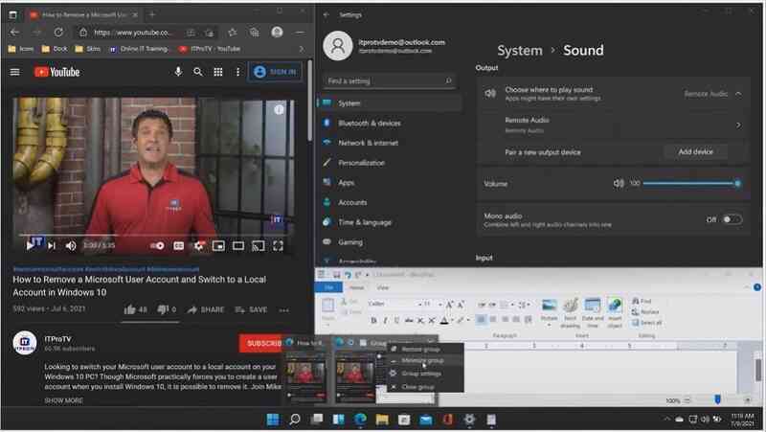Open the YouTube hamburger guide menu
Screen dimensions: 766x432
[x=14, y=72]
